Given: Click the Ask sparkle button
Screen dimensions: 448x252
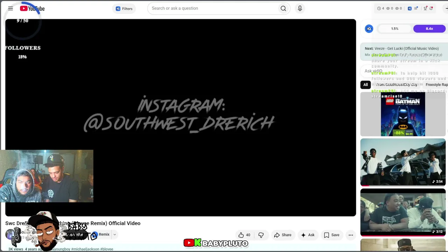Looking at the screenshot, I should coord(308,235).
